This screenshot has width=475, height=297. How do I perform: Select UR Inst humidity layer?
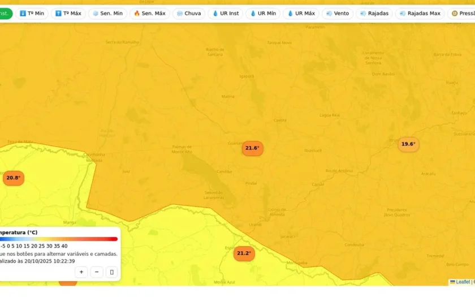point(226,14)
